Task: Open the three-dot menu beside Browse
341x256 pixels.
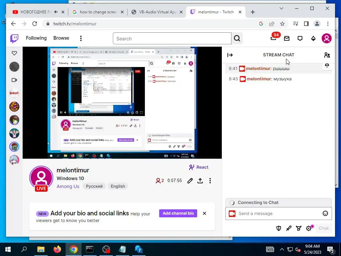Action: [x=81, y=39]
